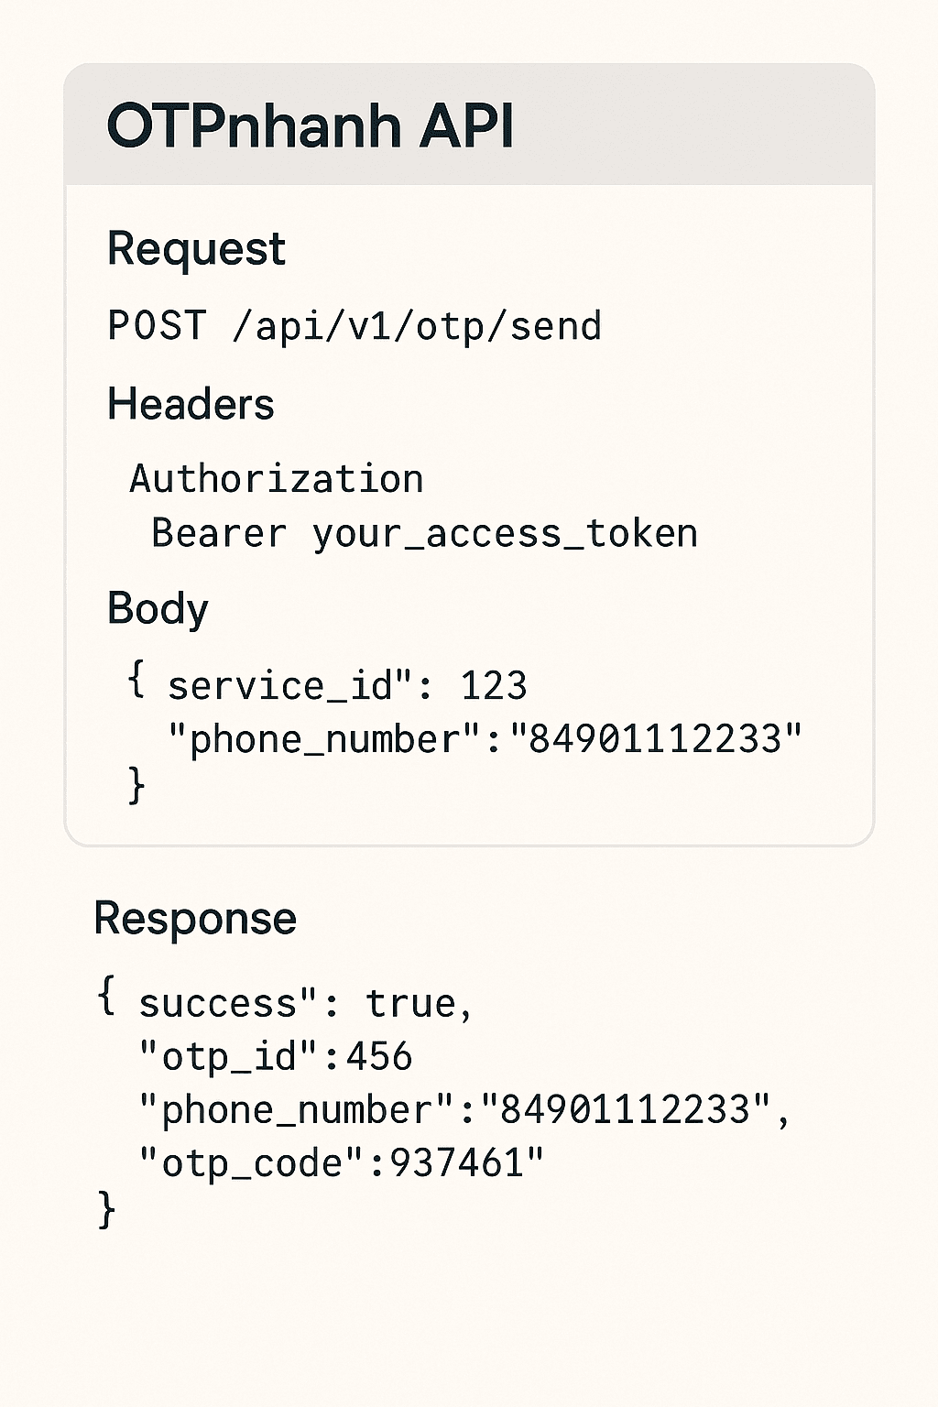Click the phone_number line in request body
Image resolution: width=938 pixels, height=1407 pixels.
(485, 739)
